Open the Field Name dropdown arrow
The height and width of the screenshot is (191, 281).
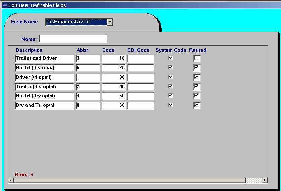point(110,22)
